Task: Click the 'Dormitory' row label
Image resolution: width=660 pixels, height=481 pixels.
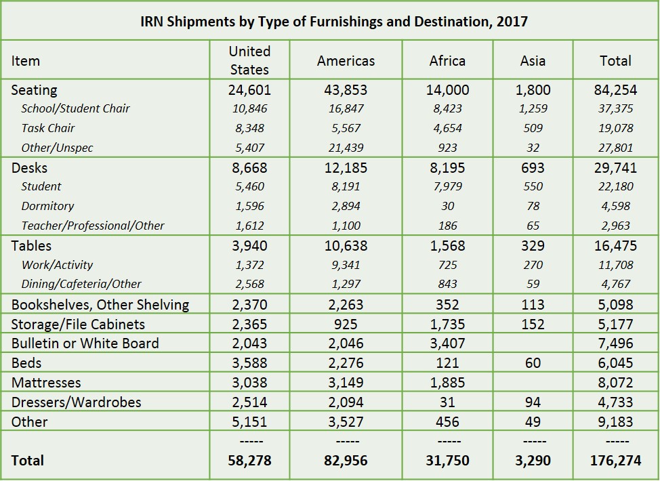Action: (x=47, y=206)
